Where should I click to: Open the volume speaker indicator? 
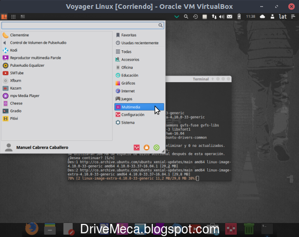pyautogui.click(x=221, y=17)
